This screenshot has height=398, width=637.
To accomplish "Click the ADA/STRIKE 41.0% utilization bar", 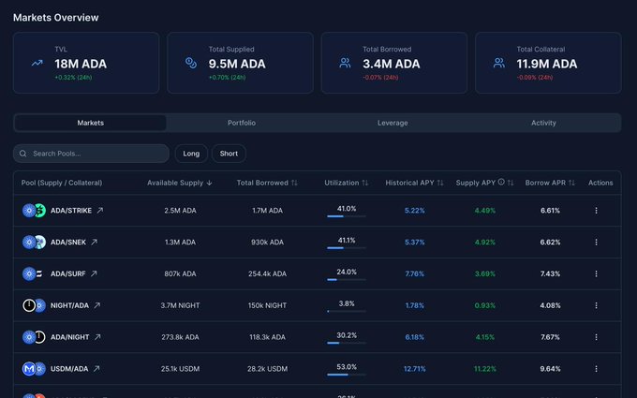I will (x=347, y=216).
